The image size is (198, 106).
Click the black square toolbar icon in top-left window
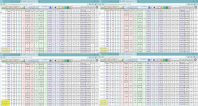point(55,7)
